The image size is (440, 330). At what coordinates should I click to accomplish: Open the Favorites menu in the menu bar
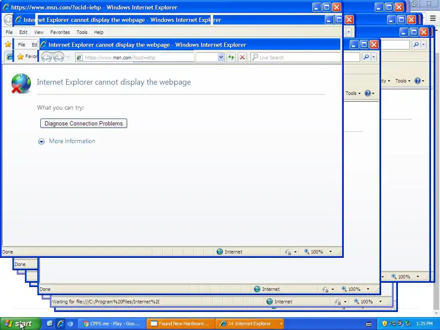point(60,32)
